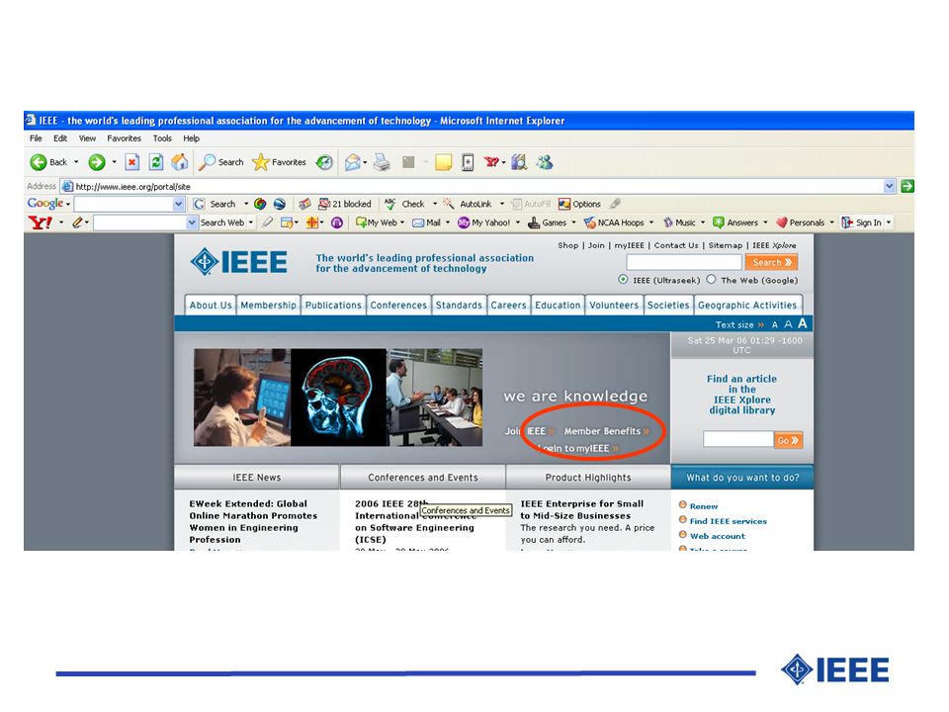Open the Search magnifier toolbar icon
Viewport: 949px width, 712px height.
pyautogui.click(x=208, y=162)
